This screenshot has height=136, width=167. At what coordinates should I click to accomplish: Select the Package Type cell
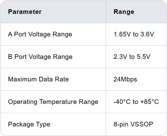53,124
